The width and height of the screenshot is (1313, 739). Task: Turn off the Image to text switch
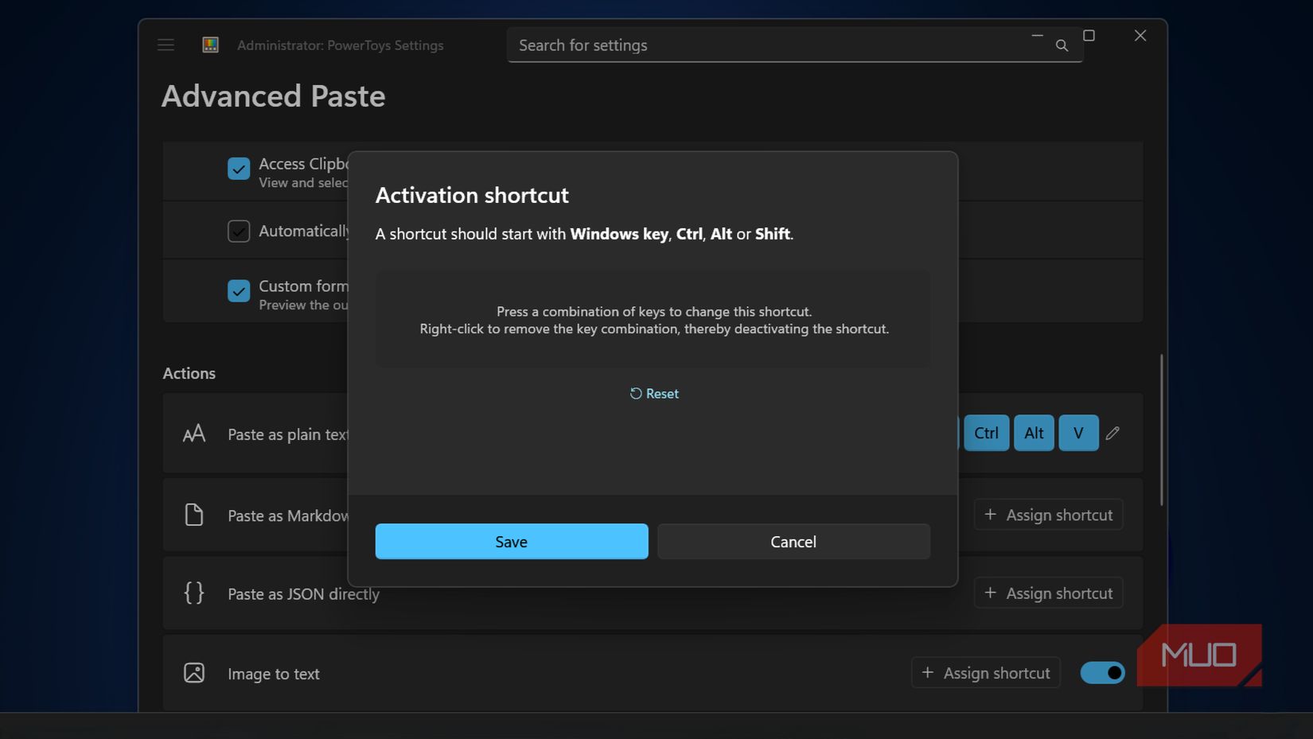tap(1102, 673)
